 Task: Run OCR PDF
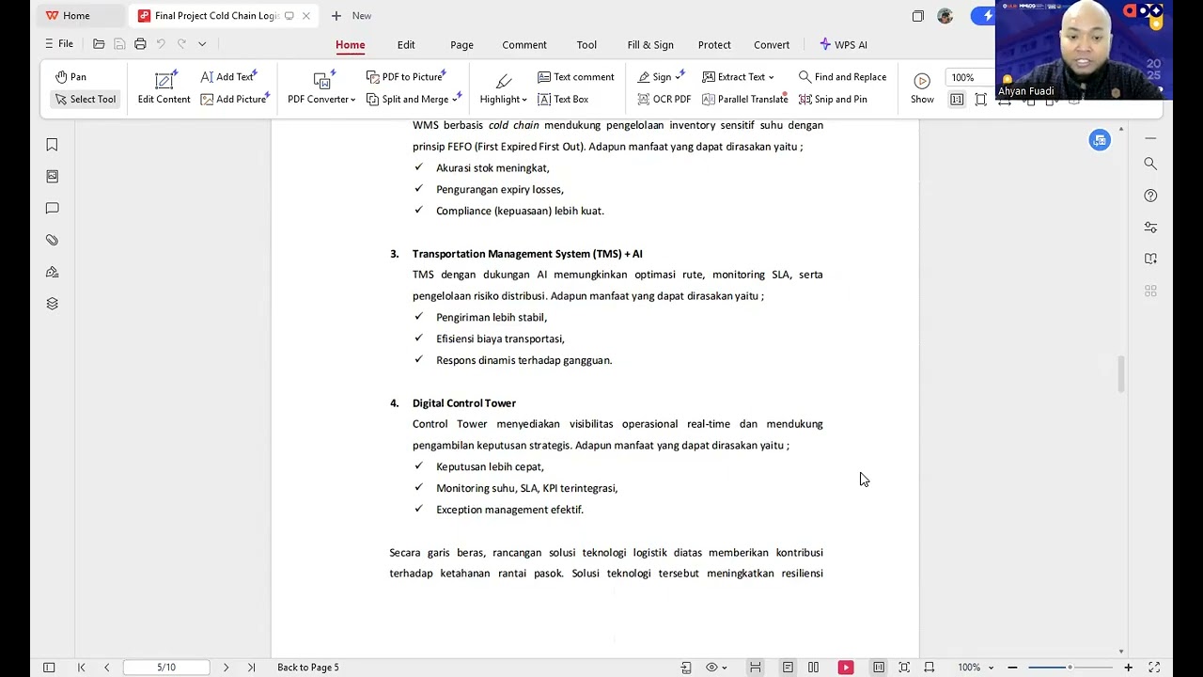coord(664,99)
